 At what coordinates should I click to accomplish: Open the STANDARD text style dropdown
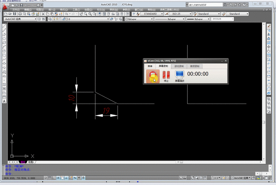click(x=152, y=14)
